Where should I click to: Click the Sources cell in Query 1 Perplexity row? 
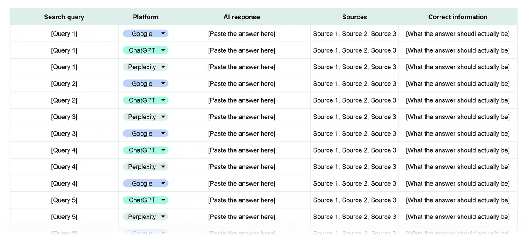pos(354,67)
